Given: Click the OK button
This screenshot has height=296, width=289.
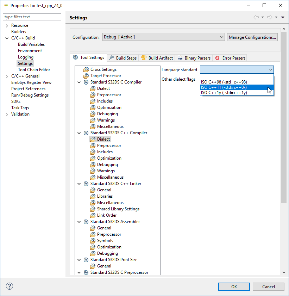Looking at the screenshot, I should (x=234, y=287).
